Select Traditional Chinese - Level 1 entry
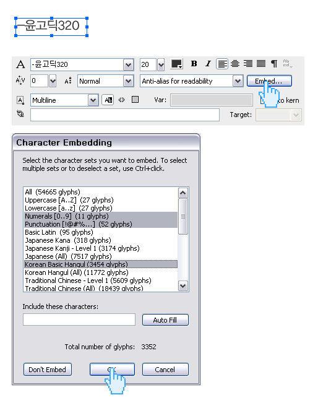The width and height of the screenshot is (318, 413). tap(101, 280)
